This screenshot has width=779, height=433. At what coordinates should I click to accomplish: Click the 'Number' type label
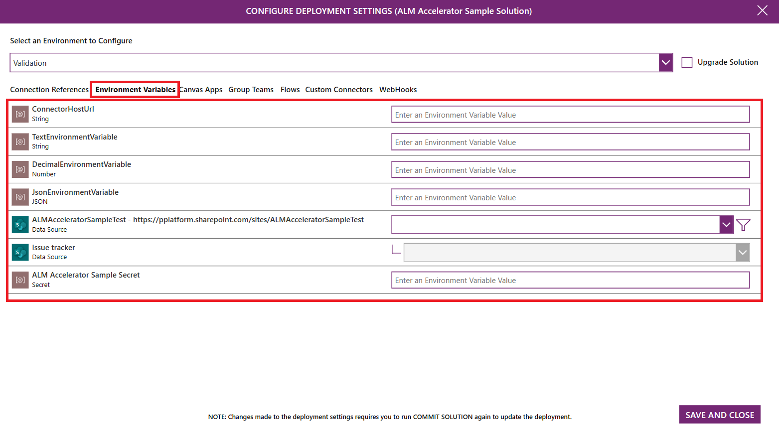click(x=44, y=174)
